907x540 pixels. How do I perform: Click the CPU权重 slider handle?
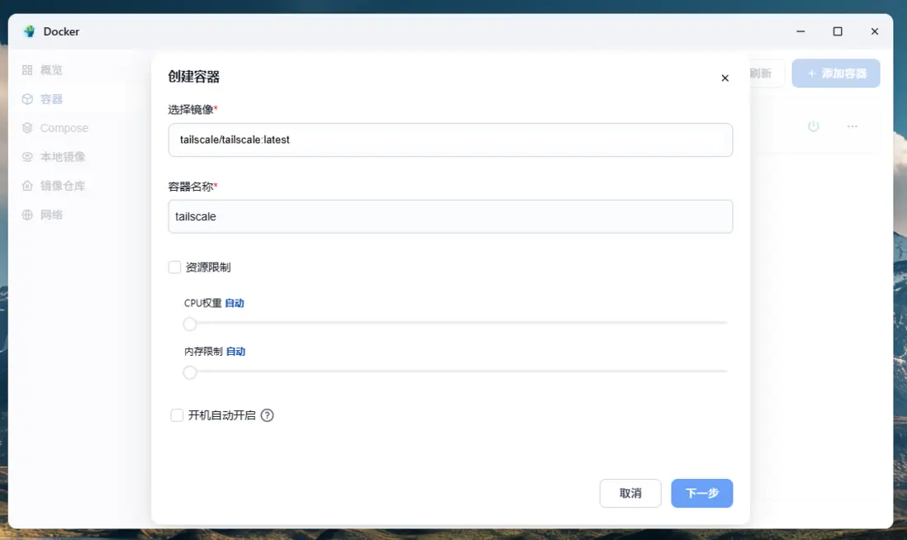pyautogui.click(x=190, y=324)
